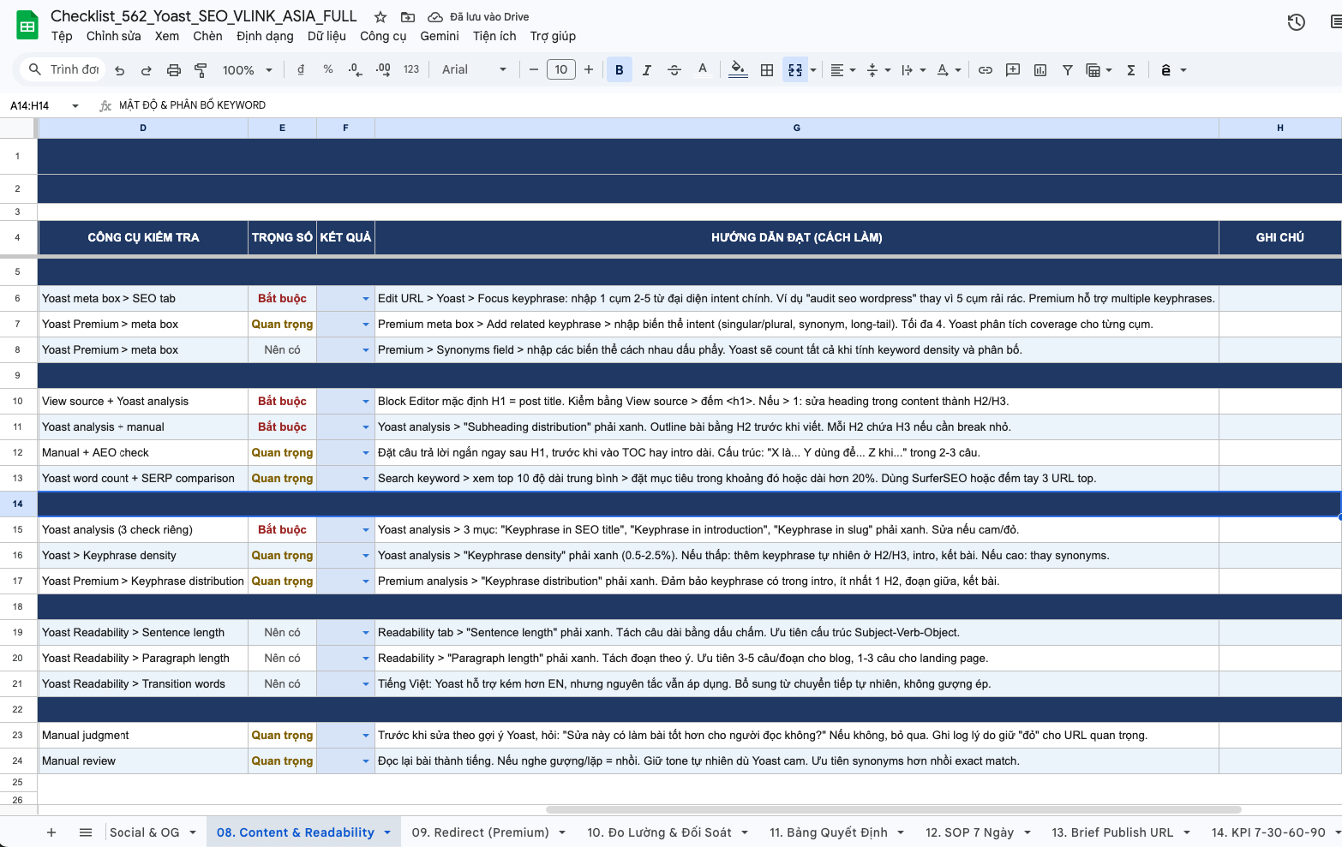The height and width of the screenshot is (847, 1342).
Task: Expand the merge cells options arrow
Action: click(x=813, y=70)
